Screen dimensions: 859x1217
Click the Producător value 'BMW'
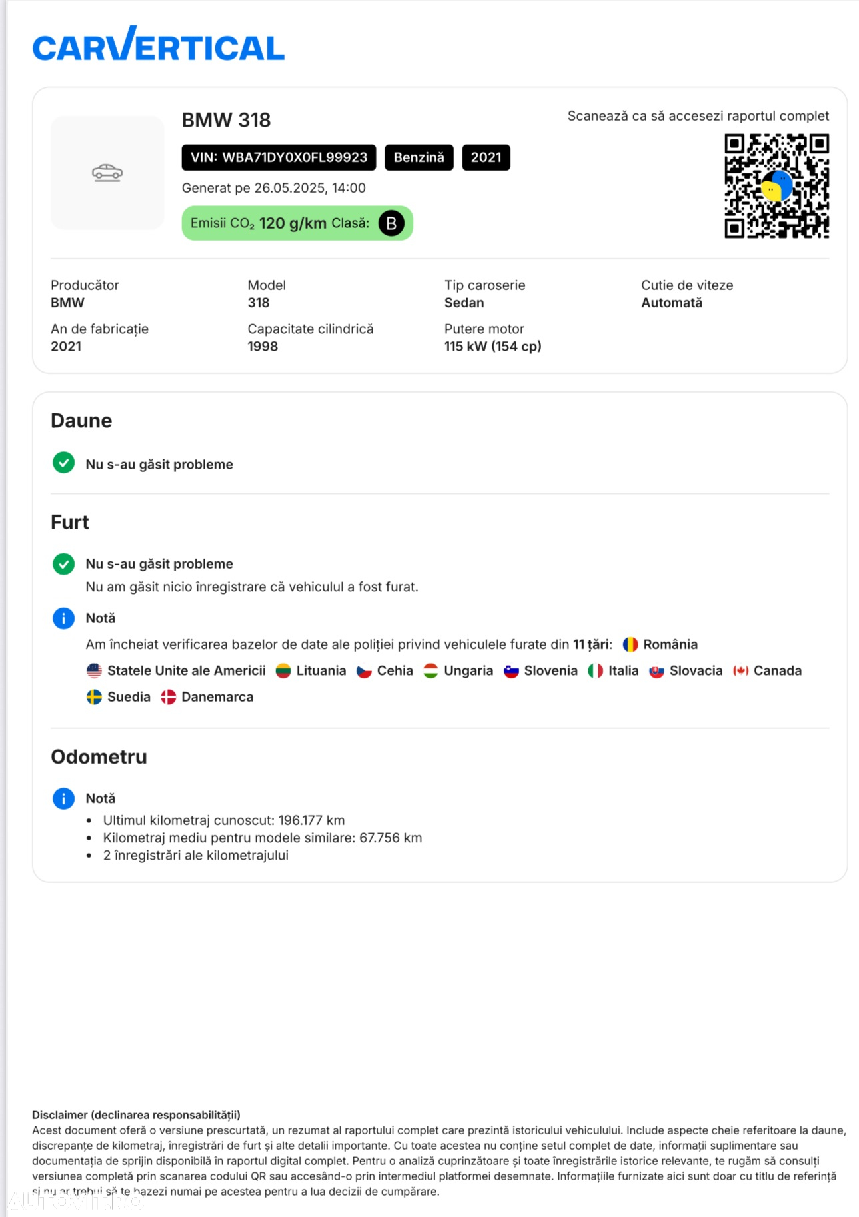(x=67, y=303)
